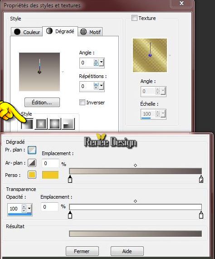The height and width of the screenshot is (259, 215).
Task: Toggle the Inverser checkbox
Action: coord(82,103)
